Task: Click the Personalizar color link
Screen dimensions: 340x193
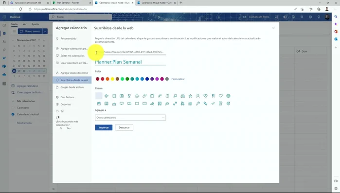Action: pos(178,79)
